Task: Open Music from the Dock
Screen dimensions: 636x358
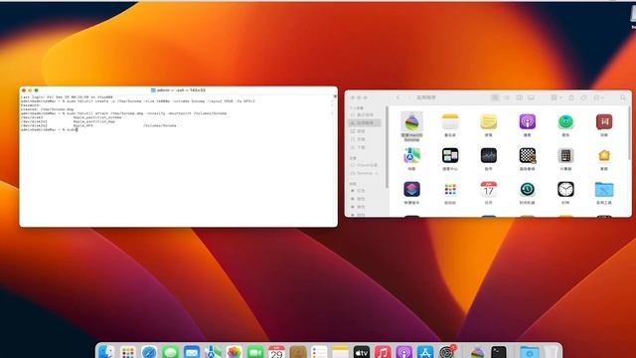Action: click(383, 352)
